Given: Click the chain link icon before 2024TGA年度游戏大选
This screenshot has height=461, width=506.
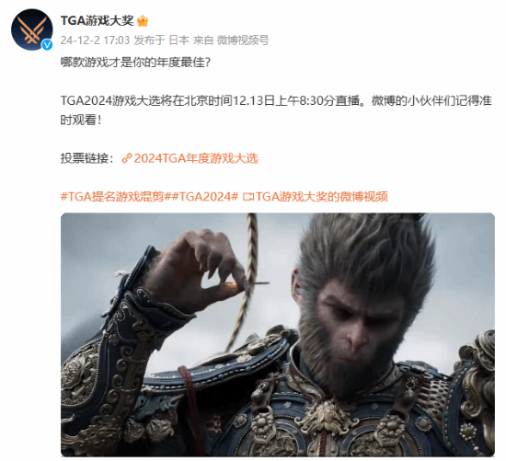Looking at the screenshot, I should coord(127,158).
